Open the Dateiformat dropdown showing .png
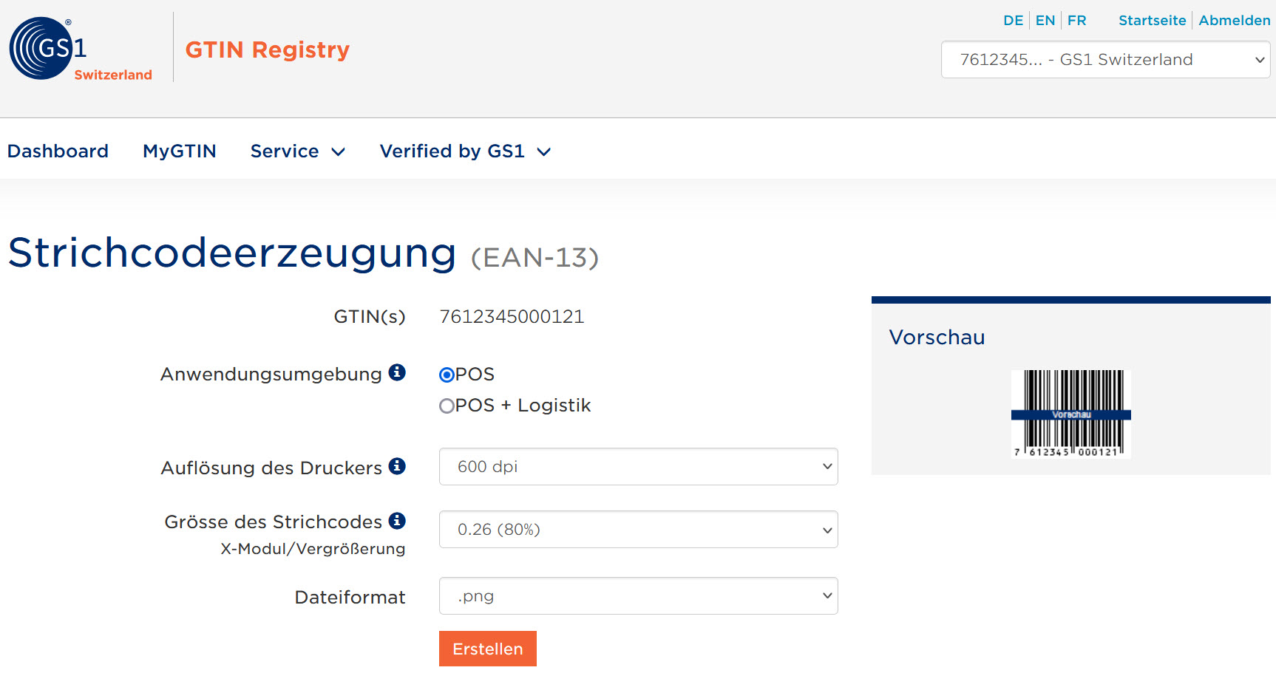Image resolution: width=1276 pixels, height=673 pixels. (637, 595)
